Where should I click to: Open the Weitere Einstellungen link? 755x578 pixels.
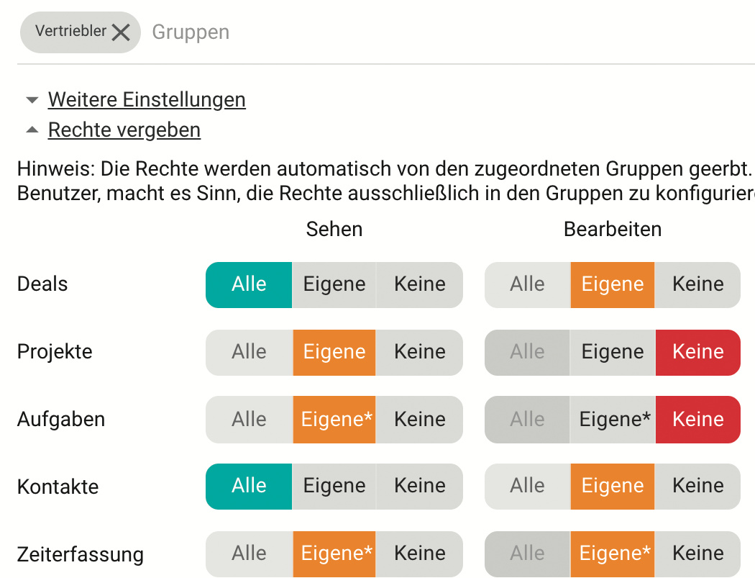(147, 99)
